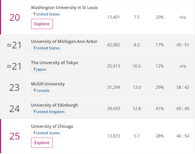Open McGill University link
The image size is (195, 154).
pos(48,84)
